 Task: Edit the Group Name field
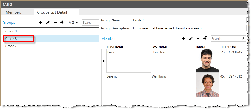(189, 20)
